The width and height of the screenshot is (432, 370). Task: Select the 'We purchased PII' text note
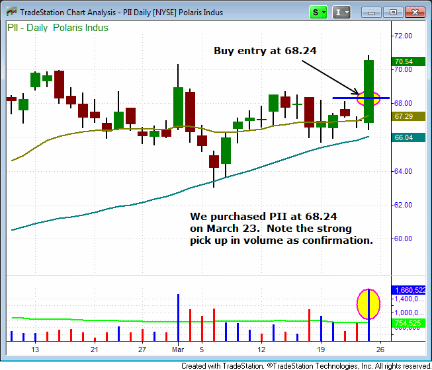(281, 228)
